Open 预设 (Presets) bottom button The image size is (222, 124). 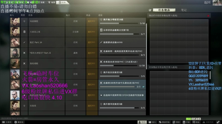(x=176, y=122)
